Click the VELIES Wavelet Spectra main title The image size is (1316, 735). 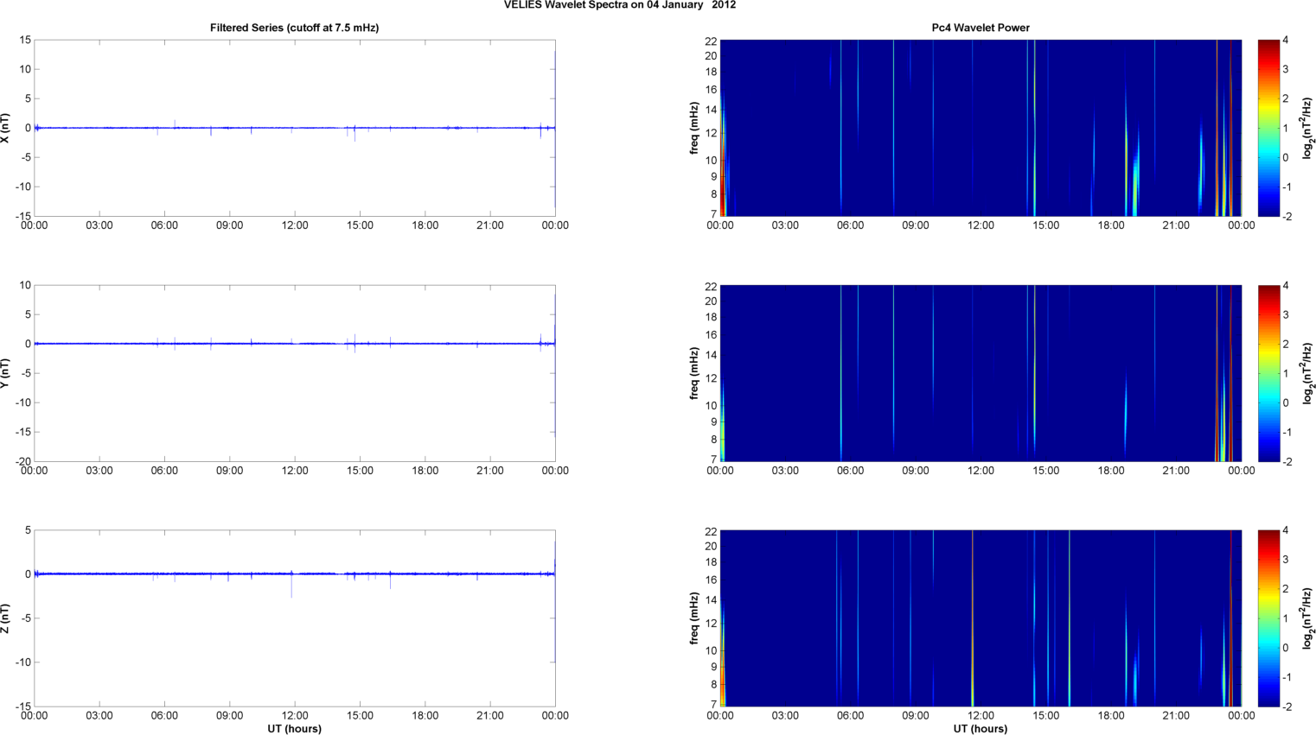click(x=620, y=5)
